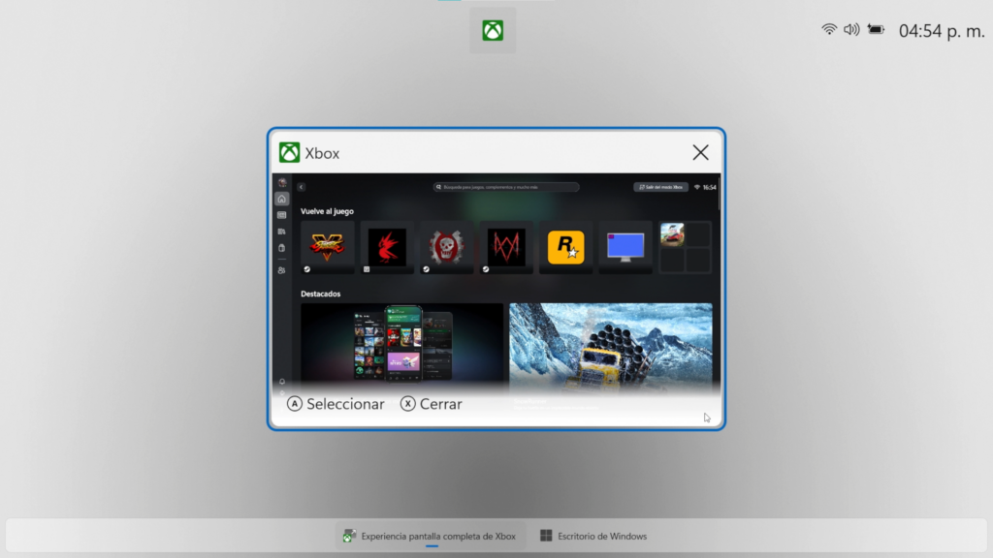Open the friends icon in Xbox sidebar
The width and height of the screenshot is (993, 558).
282,270
